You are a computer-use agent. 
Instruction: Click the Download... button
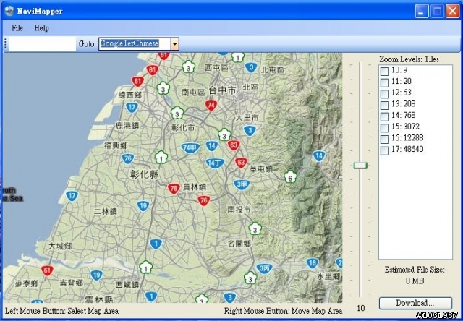pyautogui.click(x=415, y=303)
